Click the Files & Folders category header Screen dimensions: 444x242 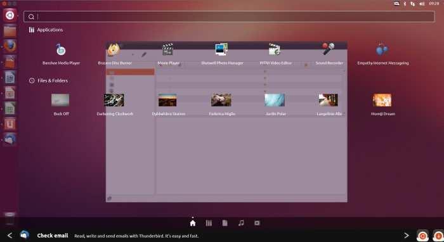[x=48, y=80]
